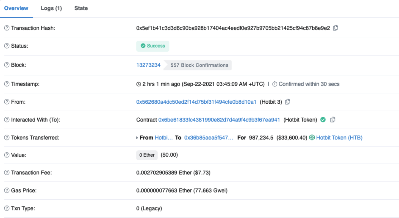Open contract address 0x6be61833fc...
399x218 pixels.
tap(219, 120)
